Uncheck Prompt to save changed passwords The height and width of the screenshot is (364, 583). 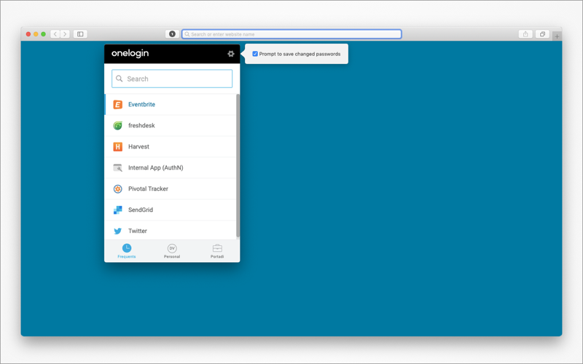[x=255, y=54]
